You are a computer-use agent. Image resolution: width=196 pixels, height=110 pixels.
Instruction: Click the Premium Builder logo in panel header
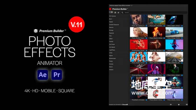click(x=118, y=9)
